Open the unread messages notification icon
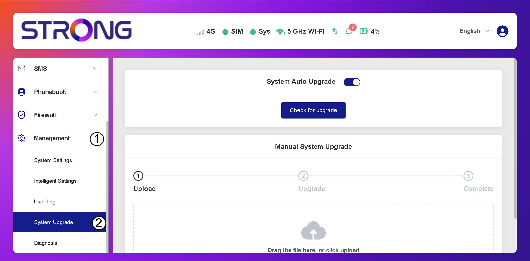The height and width of the screenshot is (261, 530). coord(349,31)
